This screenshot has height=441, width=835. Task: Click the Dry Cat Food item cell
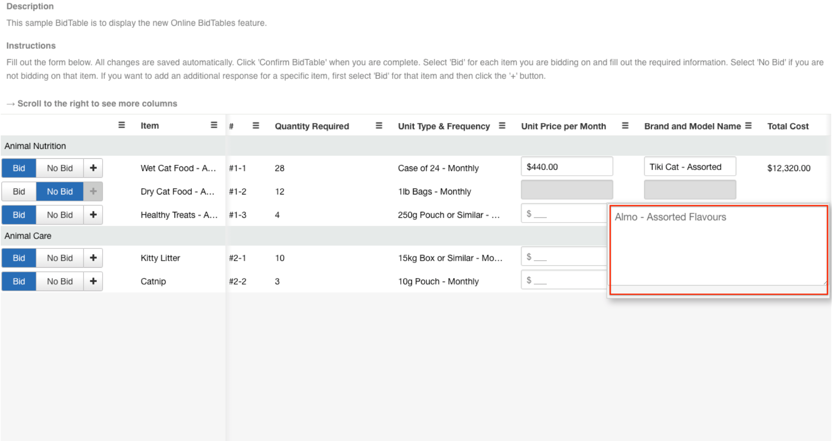[177, 192]
